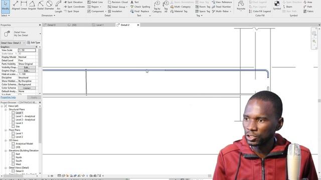Image resolution: width=321 pixels, height=180 pixels.
Task: Choose Area reinforcement symbol
Action: point(308,2)
